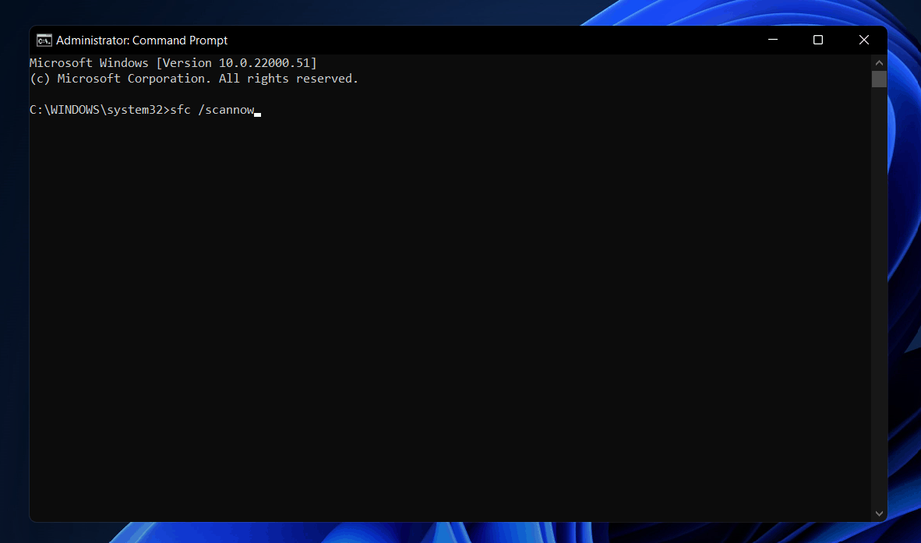Click the blinking cursor after scannow

pyautogui.click(x=257, y=113)
